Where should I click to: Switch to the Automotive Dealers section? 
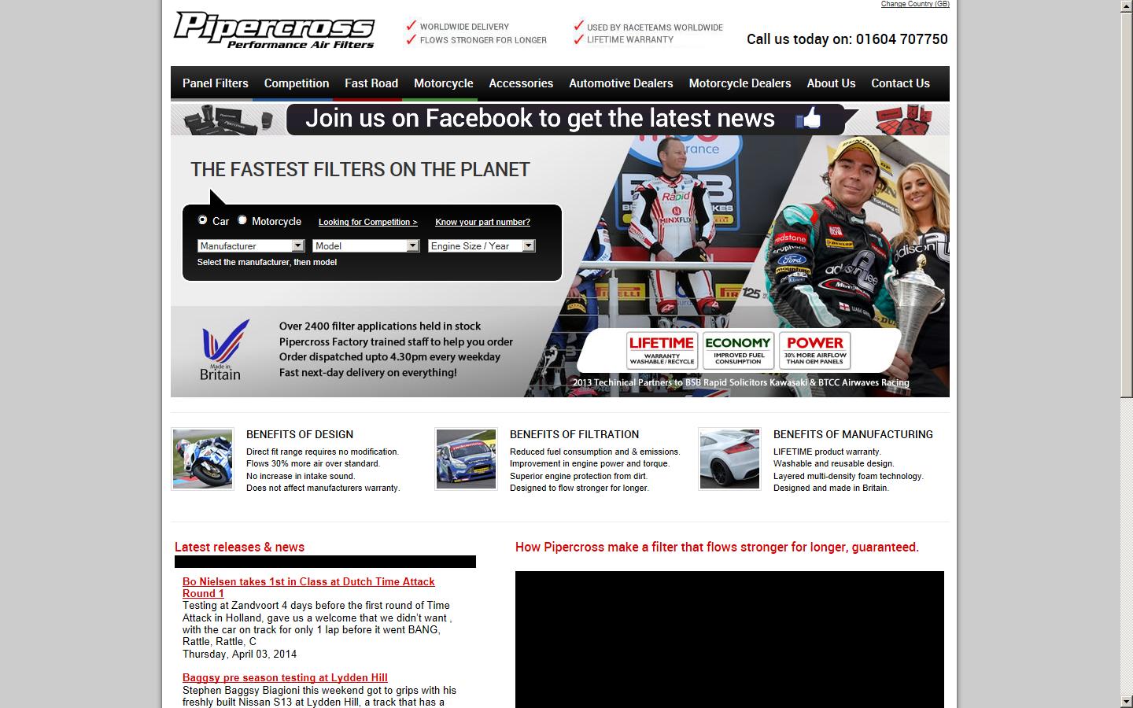tap(621, 83)
